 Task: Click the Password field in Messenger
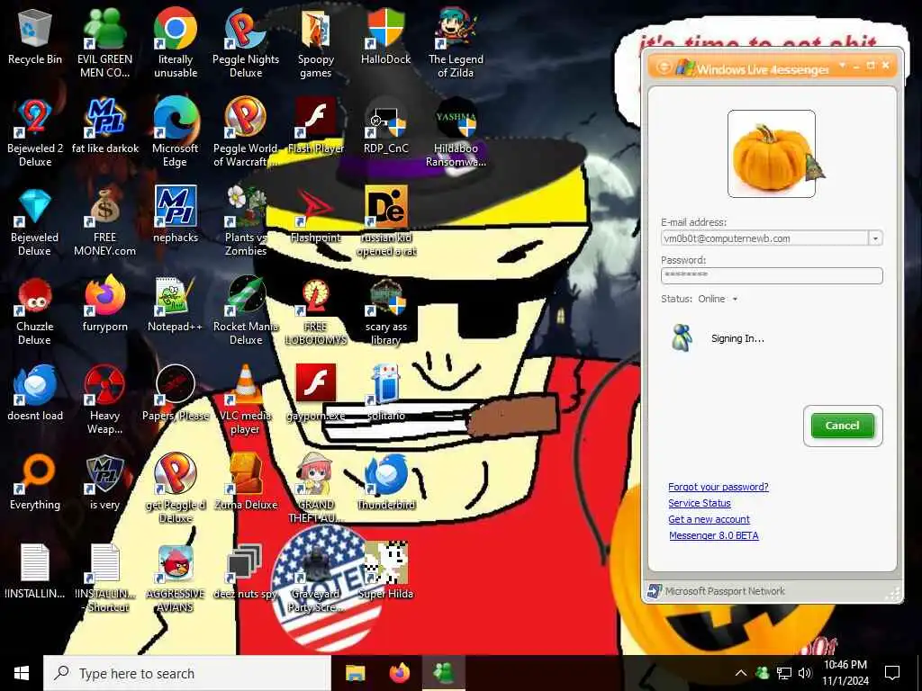(x=772, y=275)
